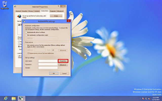Switch to the Programs tab

click(53, 11)
